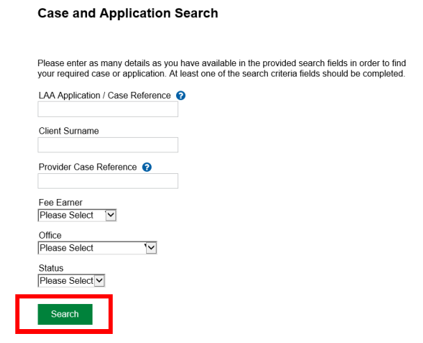Click the arrow on the Status dropdown

(x=99, y=280)
